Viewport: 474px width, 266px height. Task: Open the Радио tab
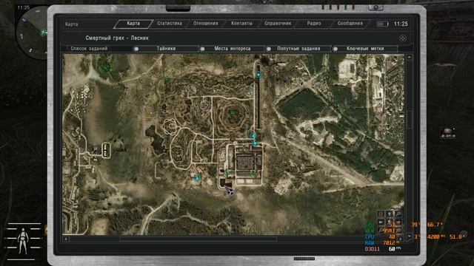(x=314, y=24)
